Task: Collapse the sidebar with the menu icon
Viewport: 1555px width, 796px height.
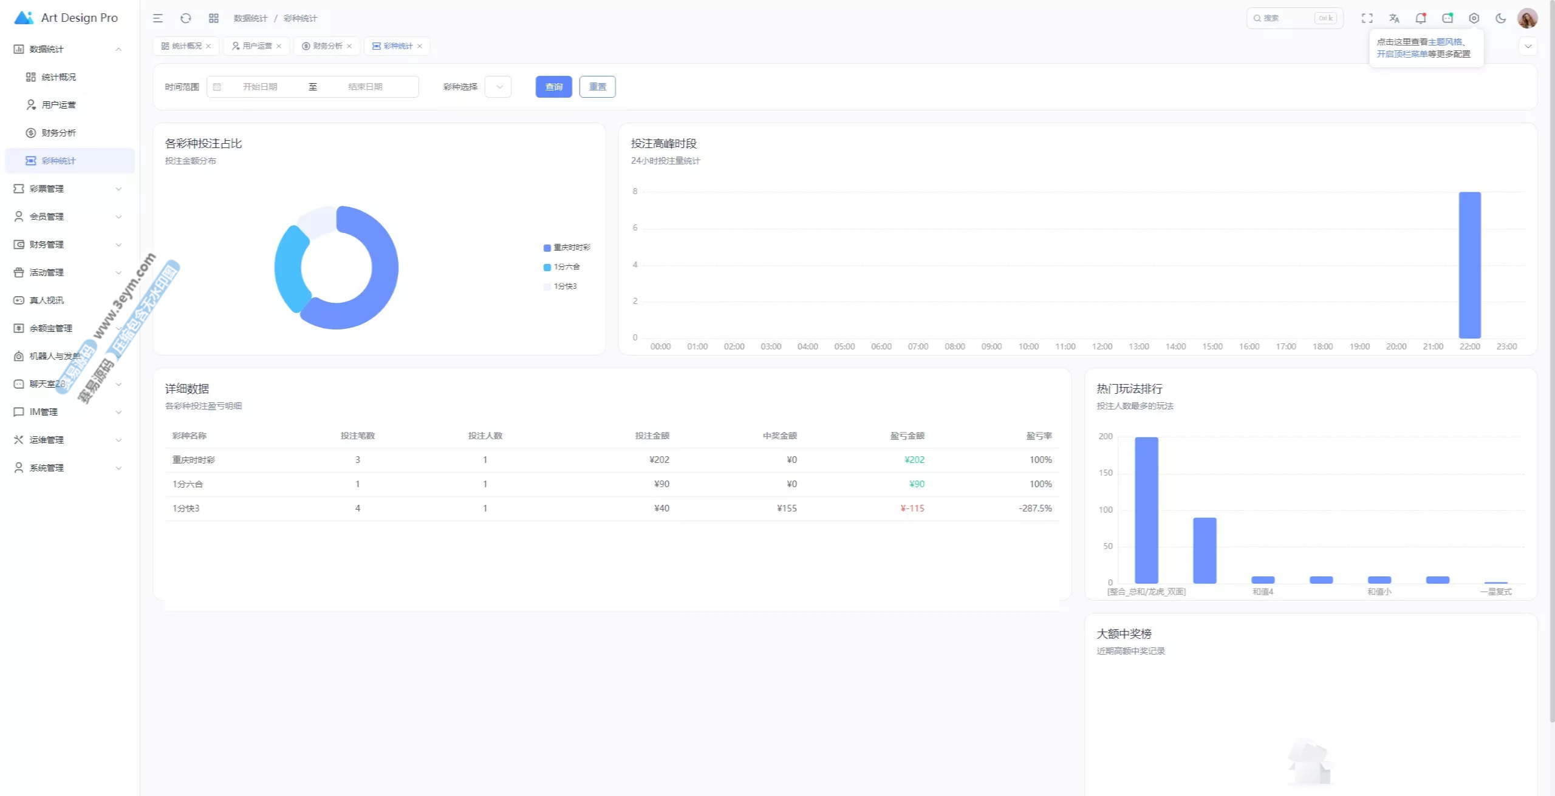Action: [158, 18]
